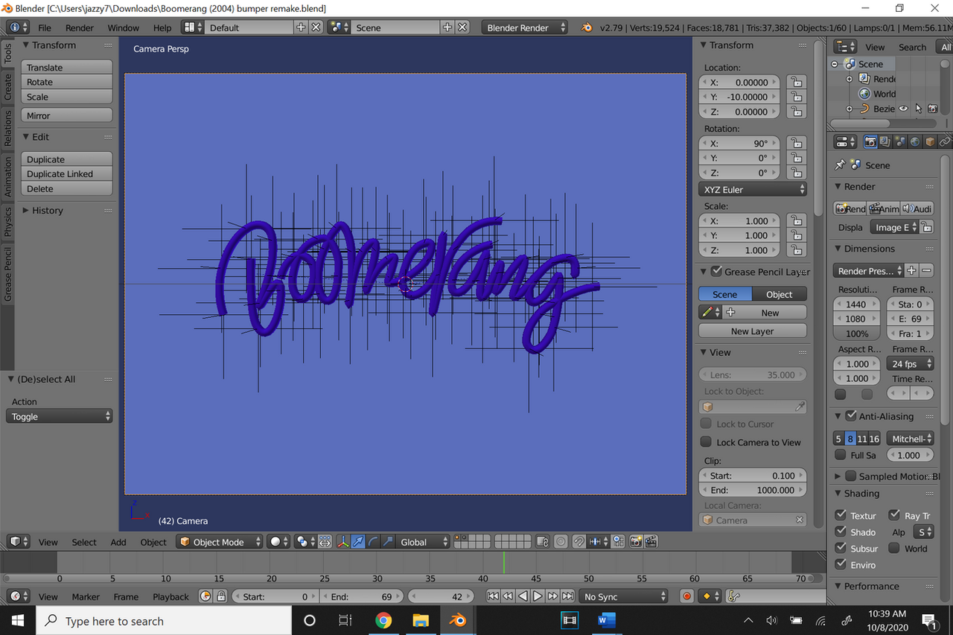Screen dimensions: 953x635
Task: Click the Duplicate Linked button
Action: coord(66,174)
